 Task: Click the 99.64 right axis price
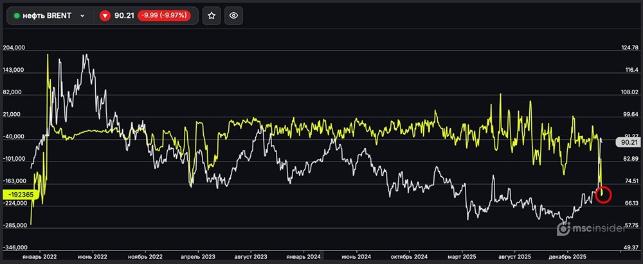tap(630, 114)
